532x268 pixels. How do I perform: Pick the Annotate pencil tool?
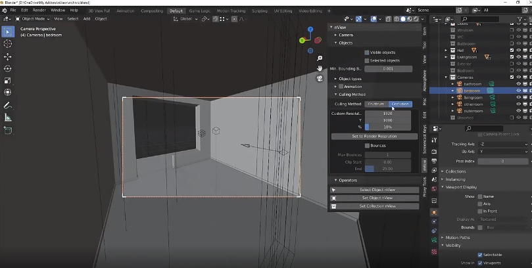(x=8, y=105)
